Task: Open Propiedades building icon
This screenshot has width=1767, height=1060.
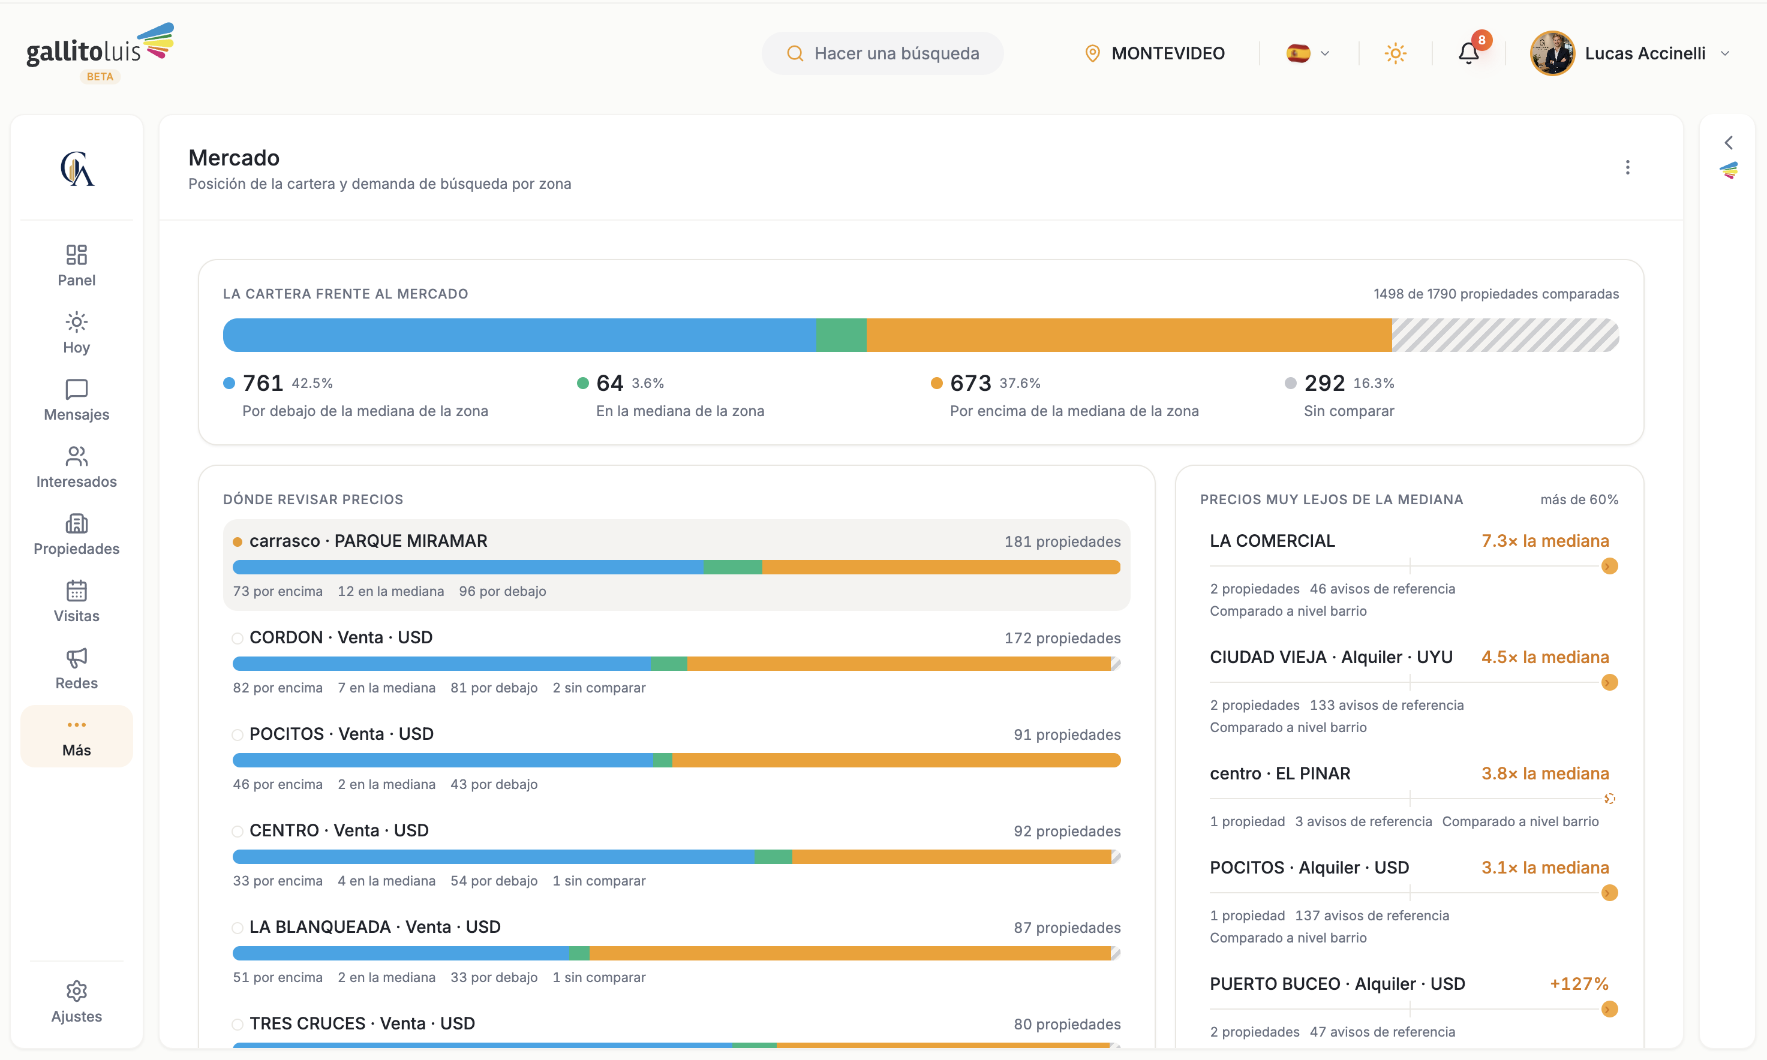Action: tap(76, 523)
